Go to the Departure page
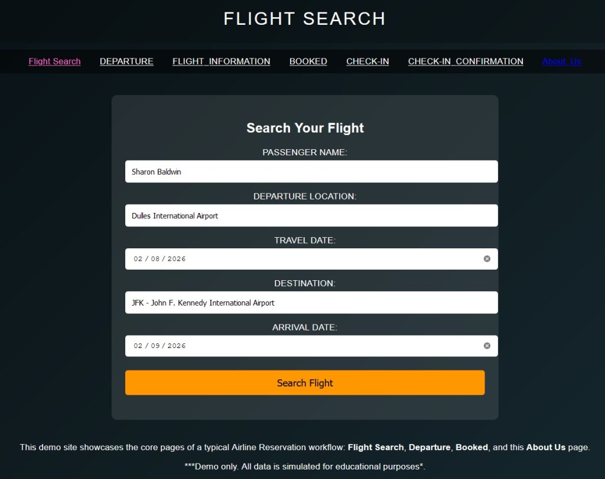This screenshot has width=605, height=479. point(126,61)
